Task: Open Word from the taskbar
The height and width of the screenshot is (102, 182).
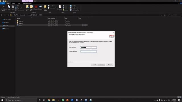Action: click(x=72, y=100)
